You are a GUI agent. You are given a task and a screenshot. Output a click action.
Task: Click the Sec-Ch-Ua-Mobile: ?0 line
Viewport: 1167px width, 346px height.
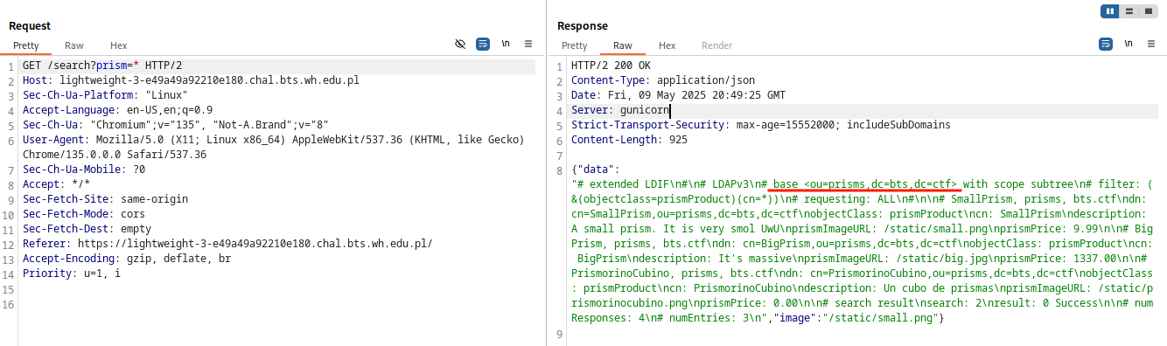pyautogui.click(x=84, y=170)
